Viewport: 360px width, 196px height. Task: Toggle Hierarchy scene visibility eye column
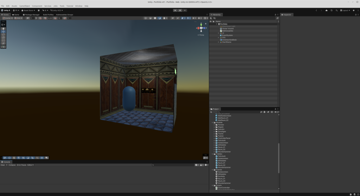pos(211,21)
